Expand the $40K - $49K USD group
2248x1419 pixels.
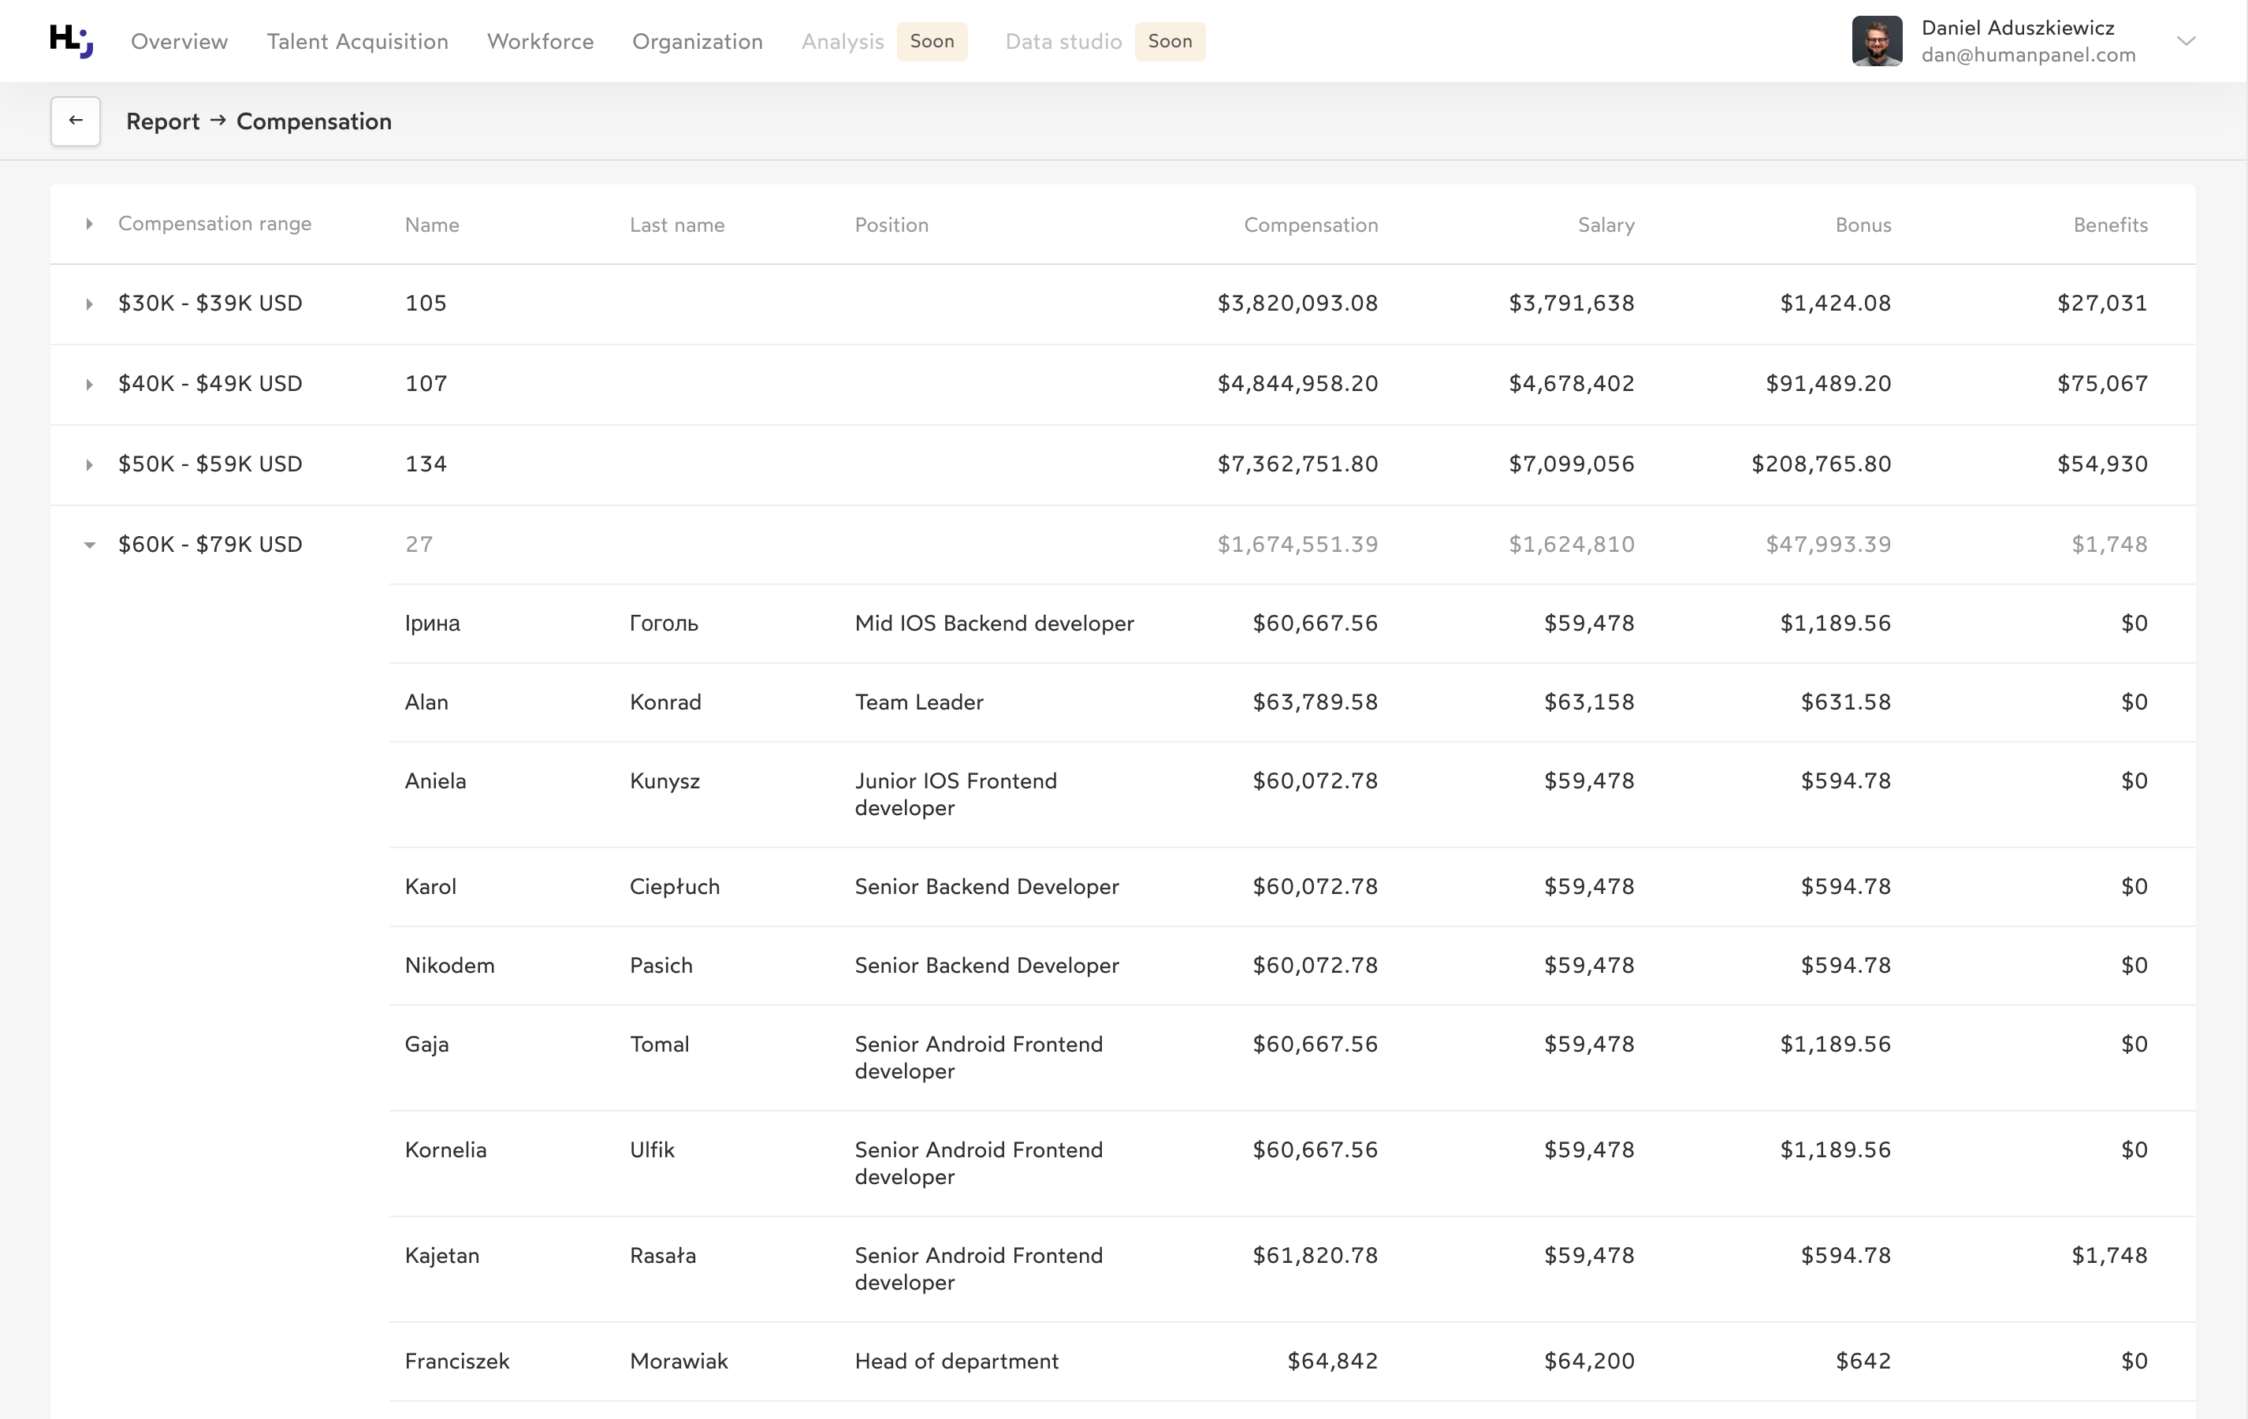90,384
